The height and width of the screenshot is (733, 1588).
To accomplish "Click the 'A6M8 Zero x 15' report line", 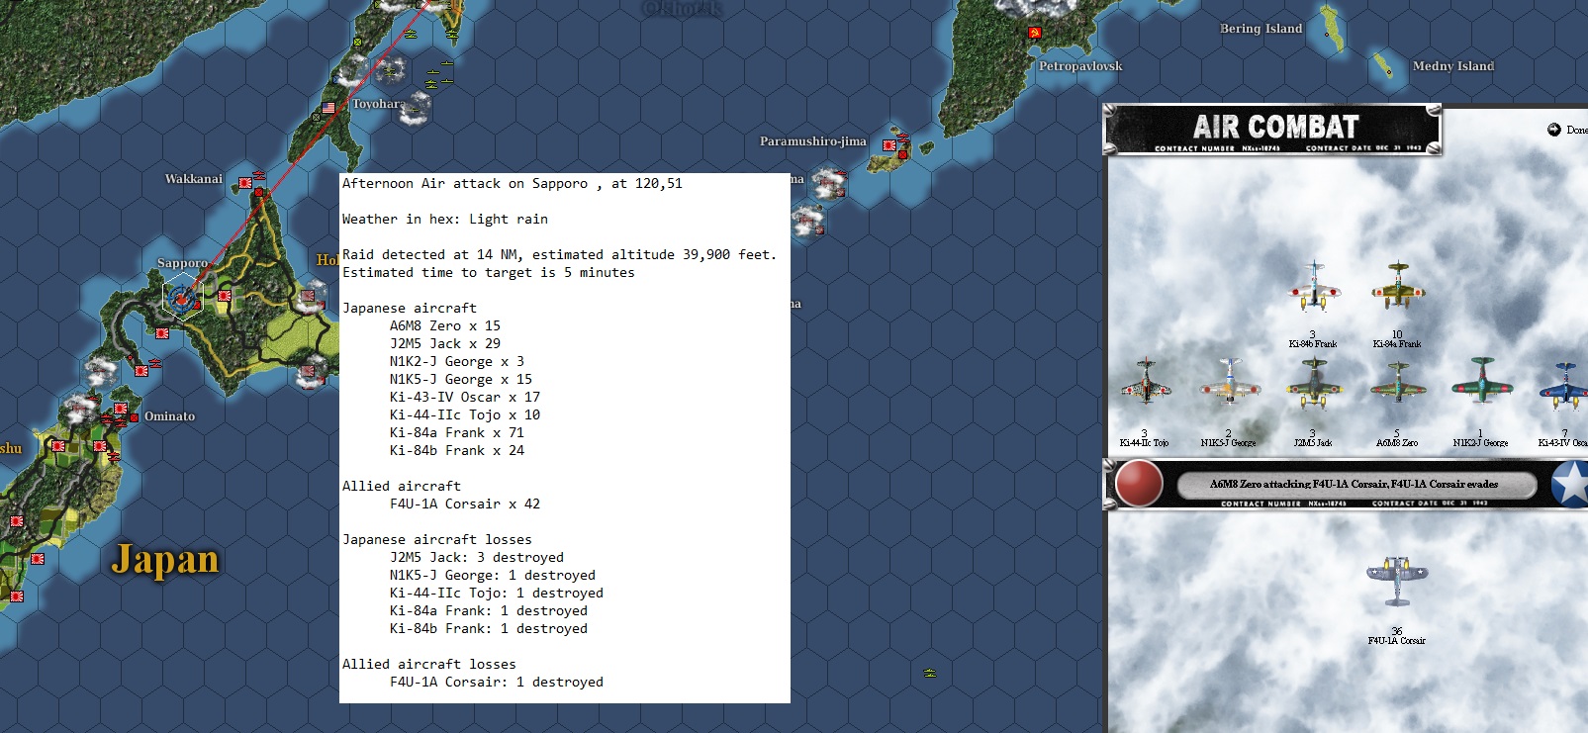I will (445, 325).
